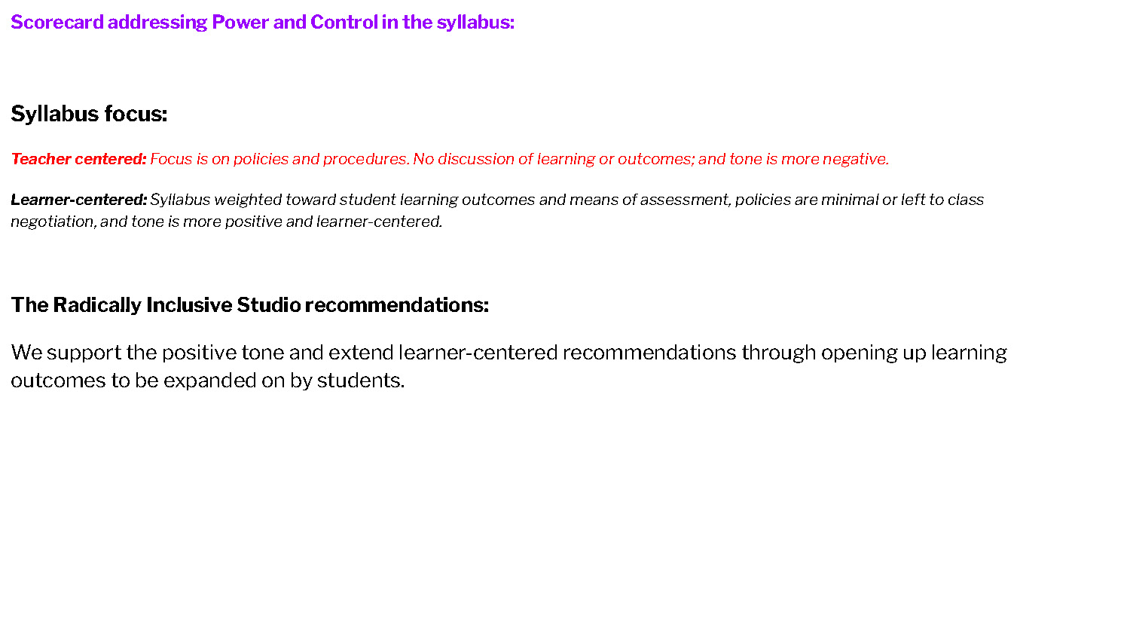Click "syllabus:" at end of purple title

point(475,22)
